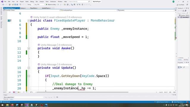The width and height of the screenshot is (190, 107).
Task: Open the Project menu
Action: pyautogui.click(x=22, y=1)
